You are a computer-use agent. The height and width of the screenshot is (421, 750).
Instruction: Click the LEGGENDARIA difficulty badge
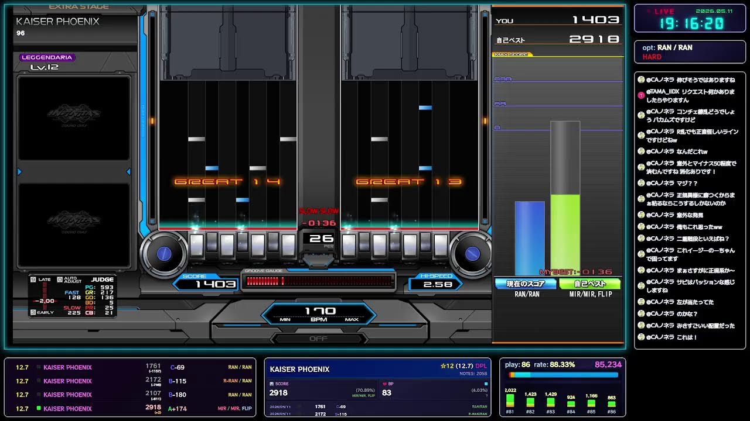click(47, 57)
